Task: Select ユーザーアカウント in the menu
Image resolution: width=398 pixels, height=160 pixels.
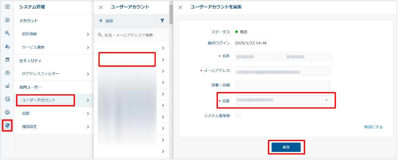Action: tap(46, 100)
